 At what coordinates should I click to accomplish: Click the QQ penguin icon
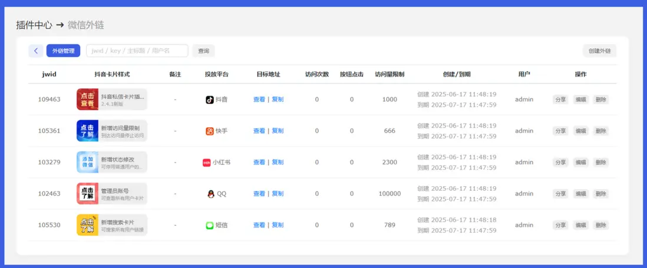[211, 193]
